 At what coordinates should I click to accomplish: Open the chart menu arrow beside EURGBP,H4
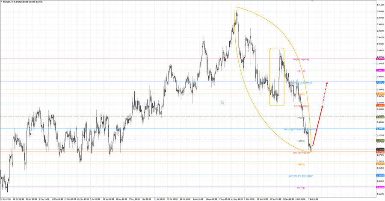[x=1, y=2]
